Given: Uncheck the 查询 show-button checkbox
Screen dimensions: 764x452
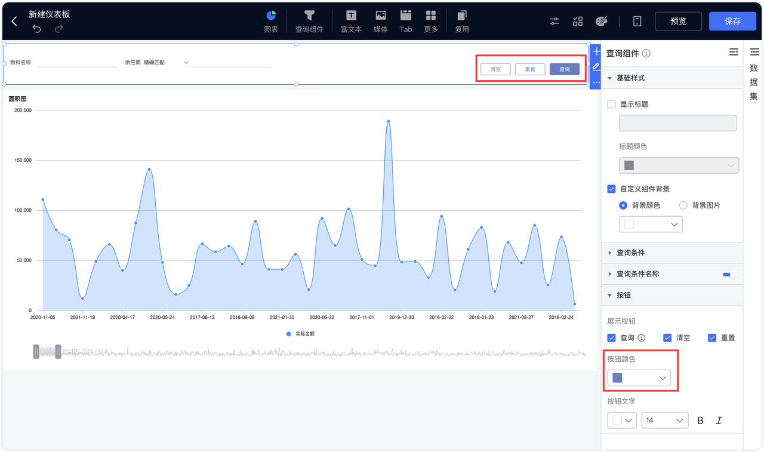Looking at the screenshot, I should (x=611, y=338).
